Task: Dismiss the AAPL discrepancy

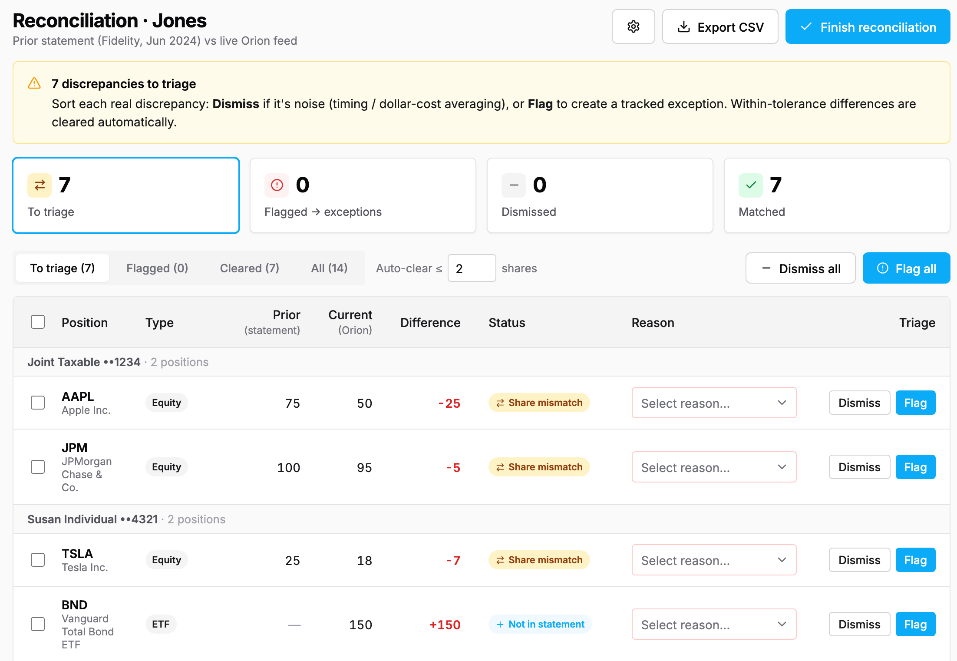Action: [859, 403]
